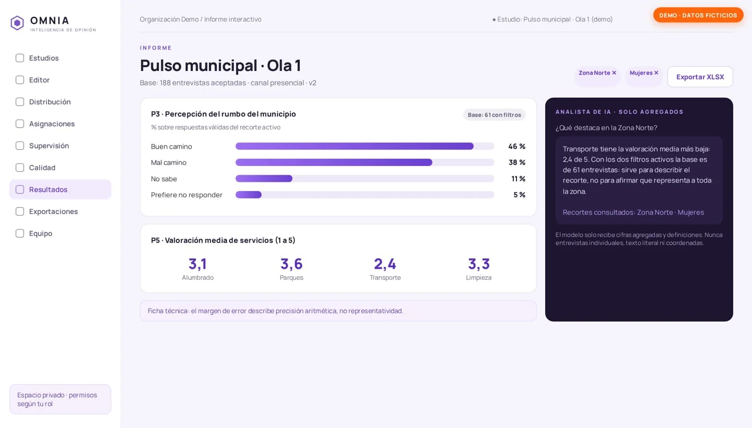
Task: Click the Buen camino progress bar
Action: point(365,146)
